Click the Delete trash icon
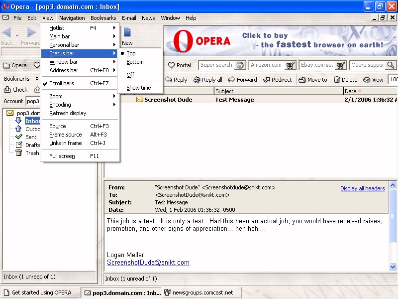This screenshot has width=398, height=299. click(x=337, y=80)
